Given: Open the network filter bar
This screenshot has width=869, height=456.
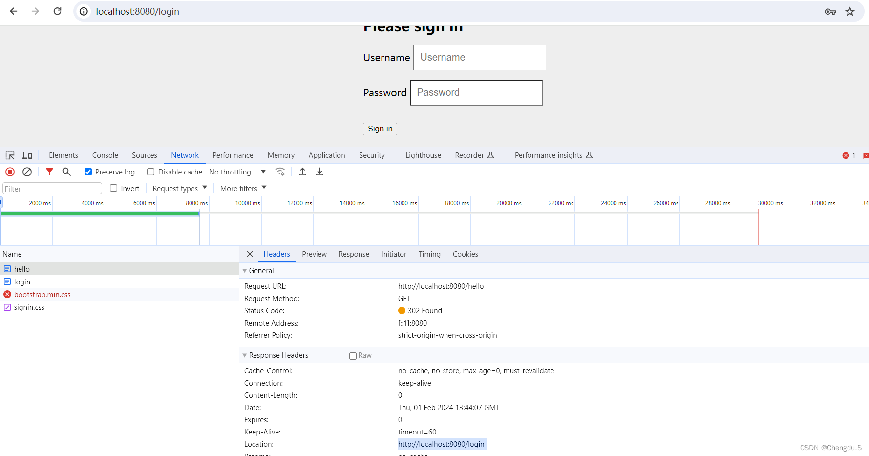Looking at the screenshot, I should pos(49,172).
